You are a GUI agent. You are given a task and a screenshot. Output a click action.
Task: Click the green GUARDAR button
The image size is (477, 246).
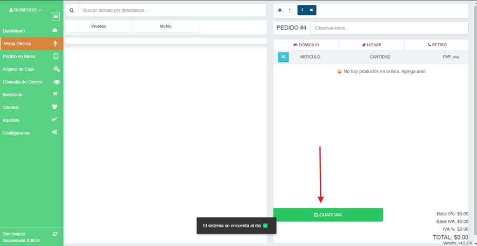pyautogui.click(x=328, y=215)
